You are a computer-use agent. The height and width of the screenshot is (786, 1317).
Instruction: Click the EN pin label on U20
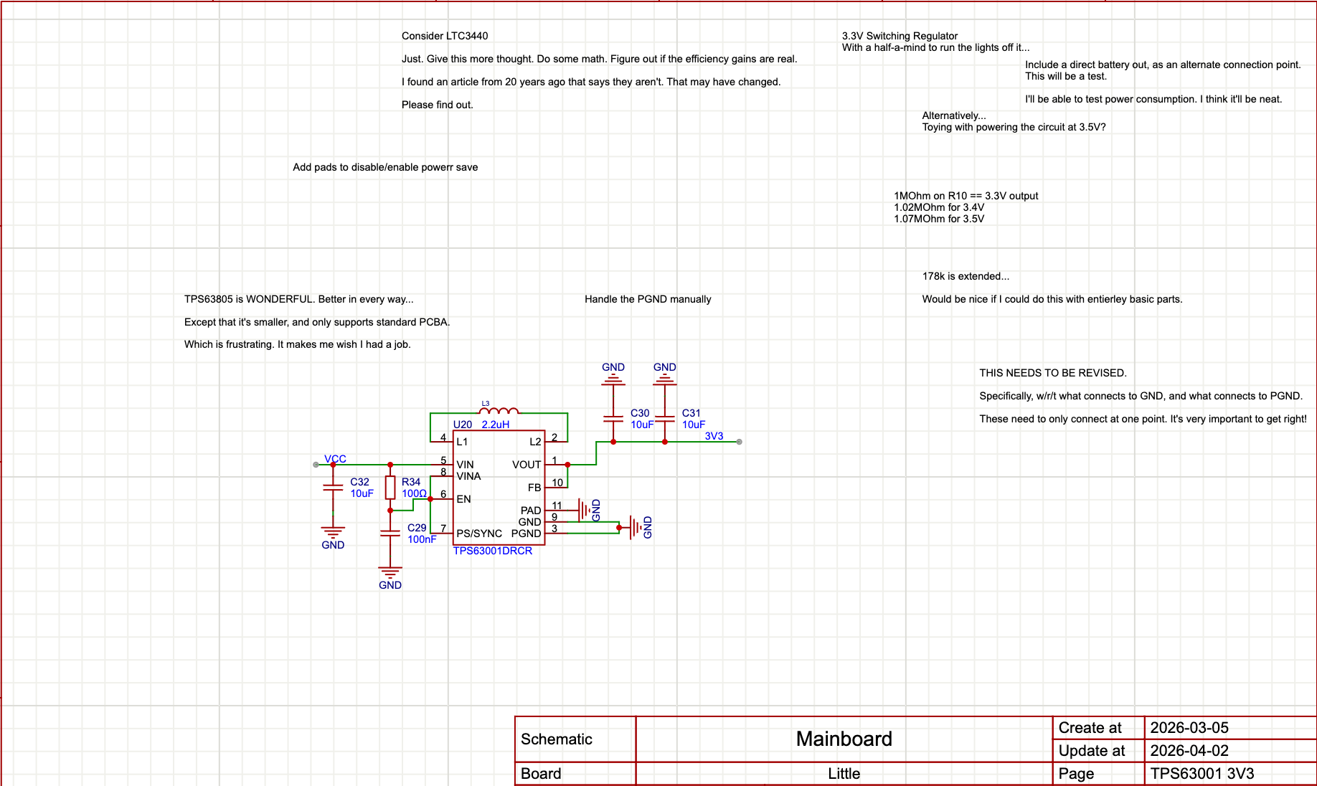pos(463,499)
